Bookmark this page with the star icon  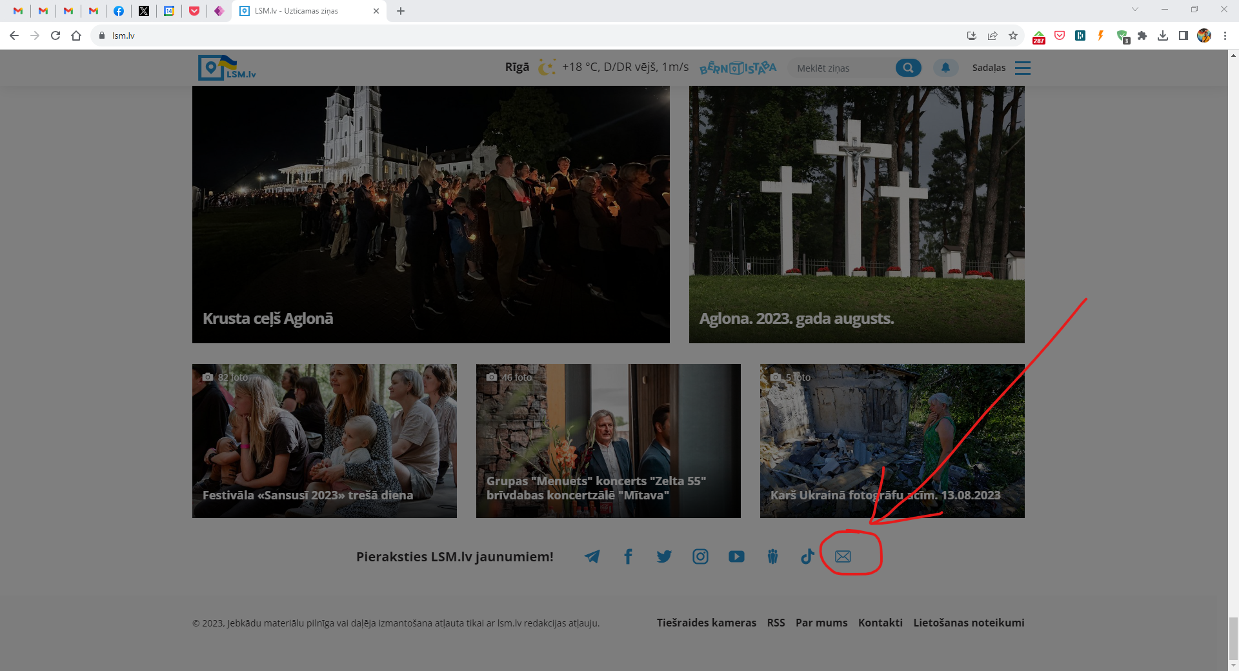coord(1013,35)
